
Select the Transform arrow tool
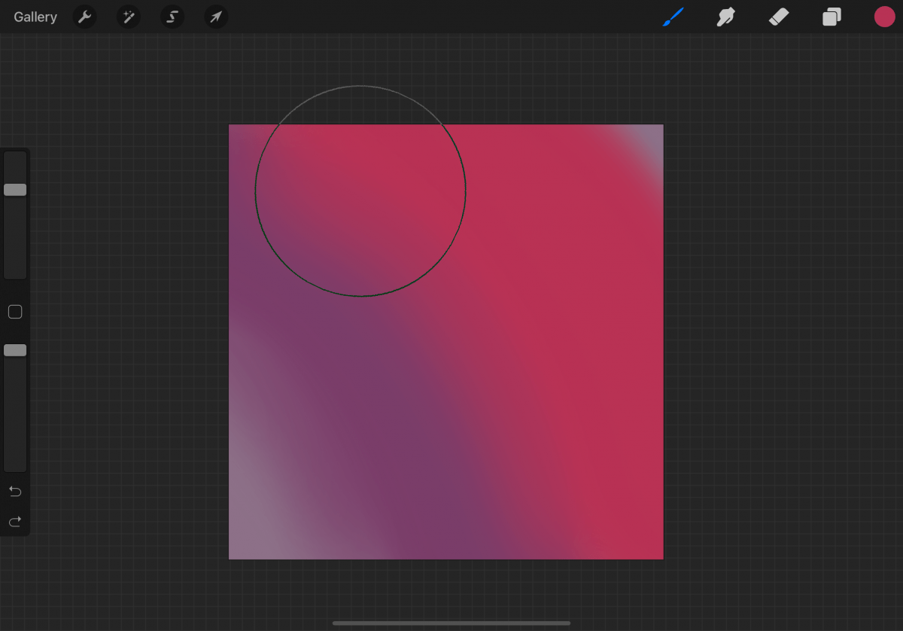[x=216, y=17]
